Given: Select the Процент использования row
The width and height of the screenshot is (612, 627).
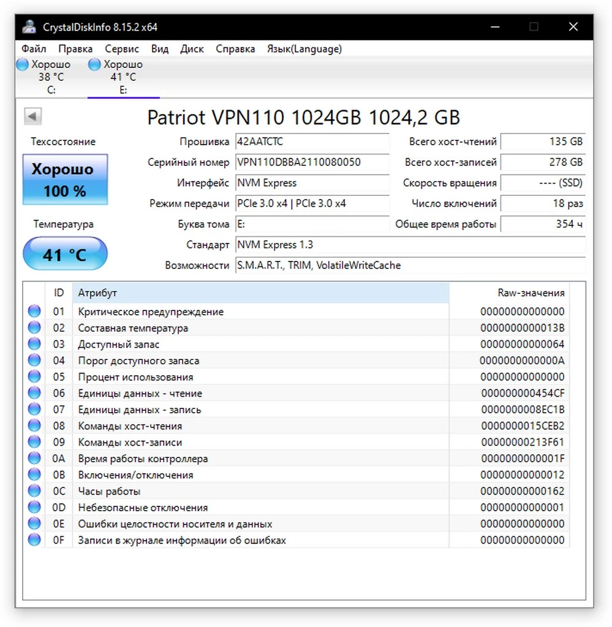Looking at the screenshot, I should click(x=297, y=377).
